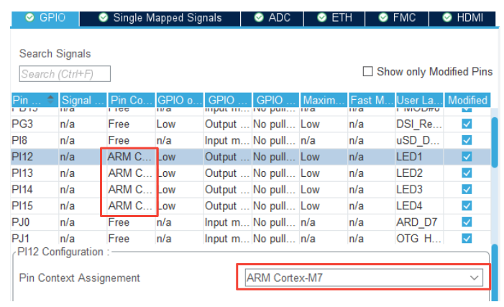Uncheck Modified checkbox for PI12 row

click(467, 157)
